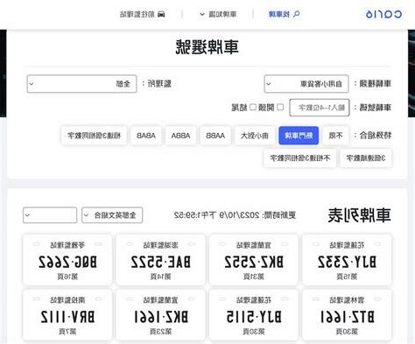The width and height of the screenshot is (415, 344).
Task: Click the car icon beside 前往監理站
Action: click(x=161, y=14)
